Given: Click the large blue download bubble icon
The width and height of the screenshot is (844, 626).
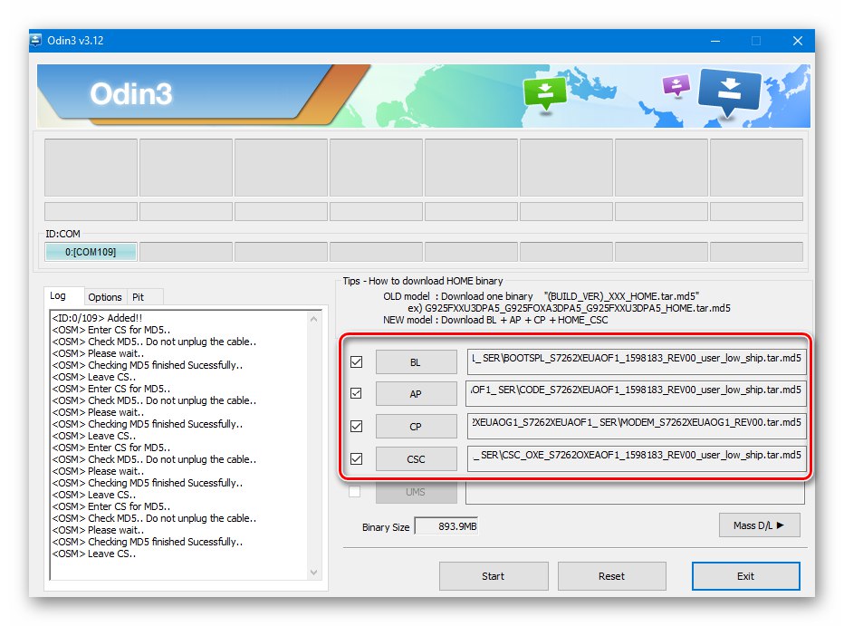Looking at the screenshot, I should click(729, 91).
